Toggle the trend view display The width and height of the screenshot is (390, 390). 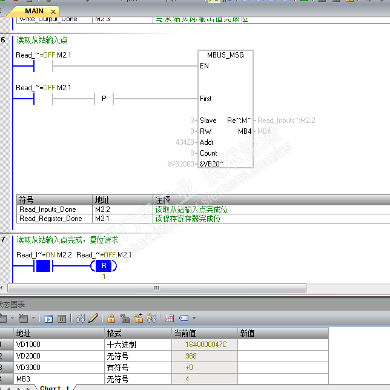[169, 318]
